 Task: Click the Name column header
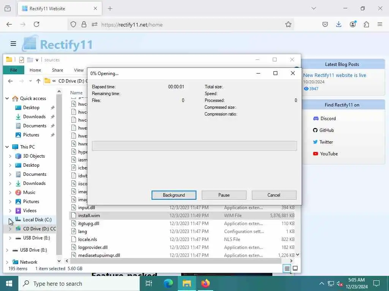76,93
